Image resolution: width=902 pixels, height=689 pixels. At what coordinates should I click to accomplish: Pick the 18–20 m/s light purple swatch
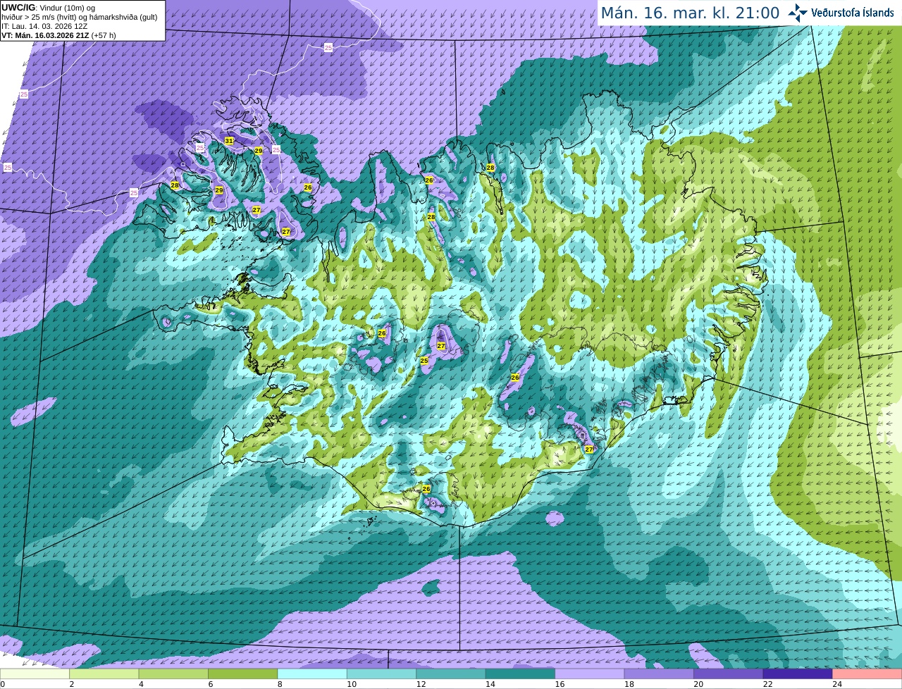[x=659, y=674]
